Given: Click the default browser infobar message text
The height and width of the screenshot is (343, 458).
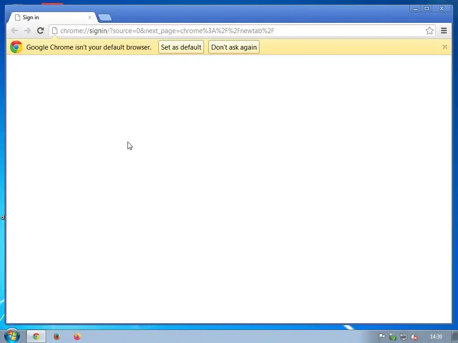Looking at the screenshot, I should 89,47.
